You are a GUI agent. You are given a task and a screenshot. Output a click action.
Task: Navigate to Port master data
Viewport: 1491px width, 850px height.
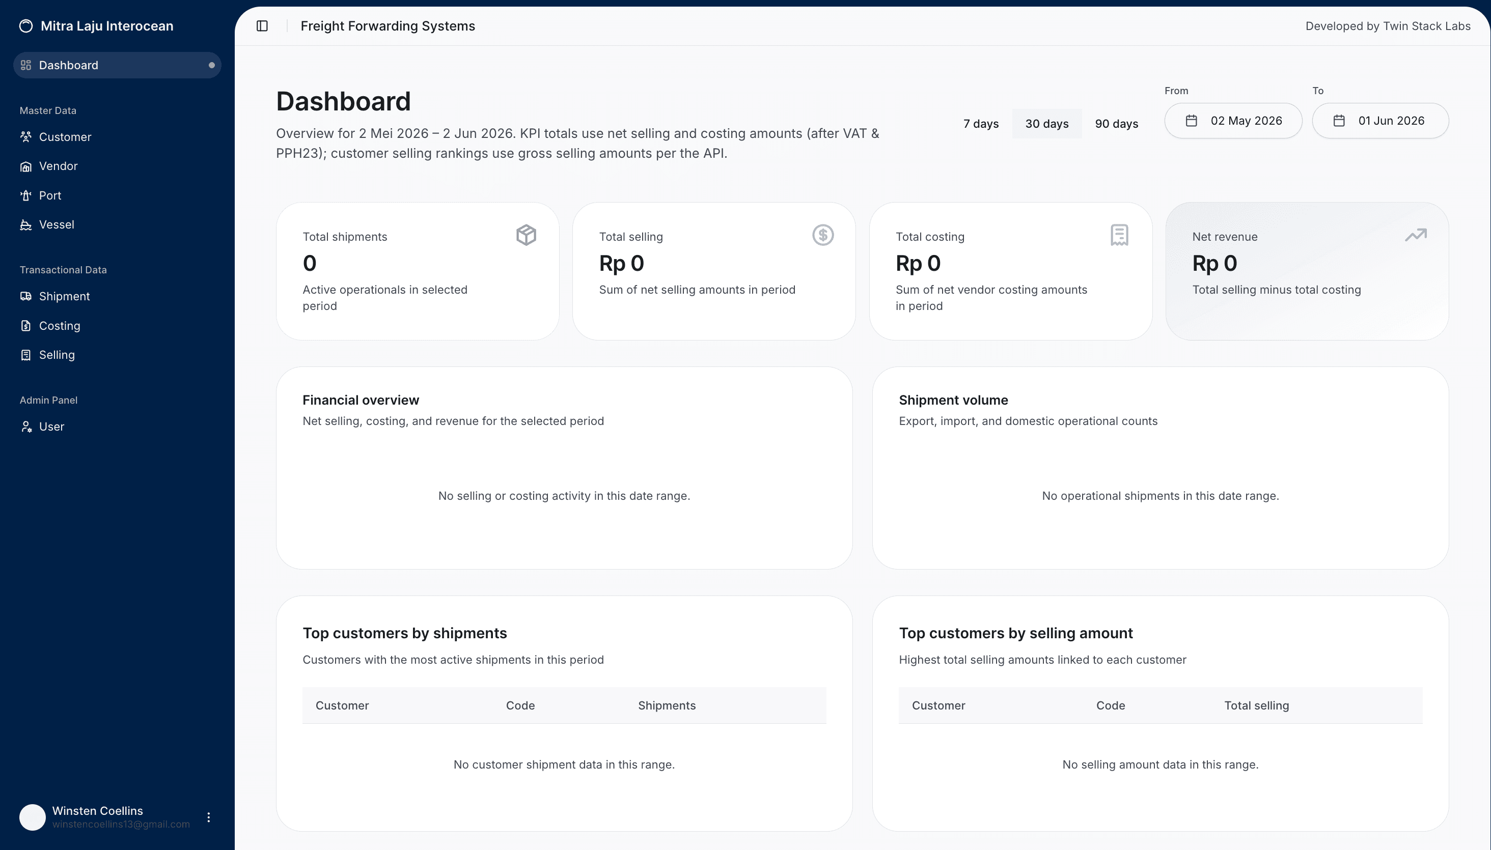(x=117, y=195)
